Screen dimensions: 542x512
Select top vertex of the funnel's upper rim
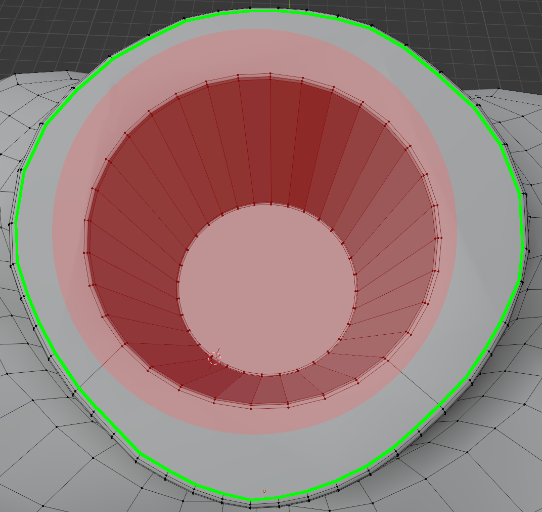tap(270, 74)
